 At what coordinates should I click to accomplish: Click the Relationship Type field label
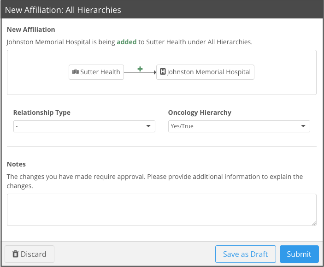coord(42,113)
